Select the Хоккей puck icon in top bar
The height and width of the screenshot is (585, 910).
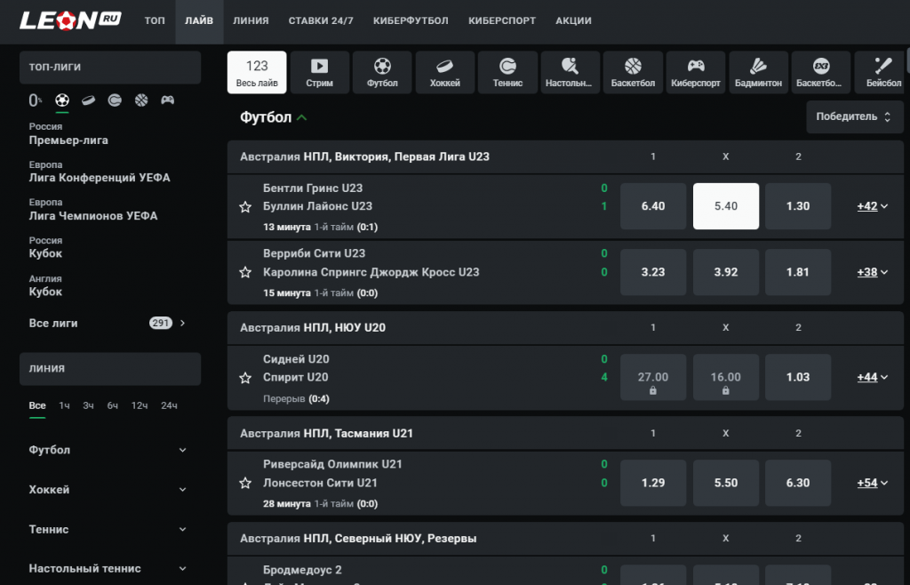click(445, 73)
